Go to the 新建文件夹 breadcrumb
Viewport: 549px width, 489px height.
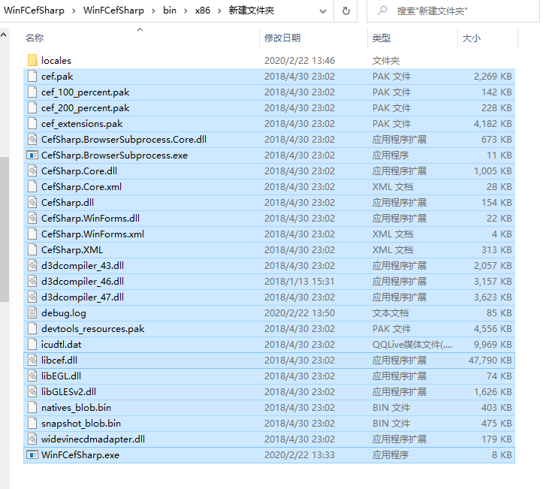(x=252, y=11)
